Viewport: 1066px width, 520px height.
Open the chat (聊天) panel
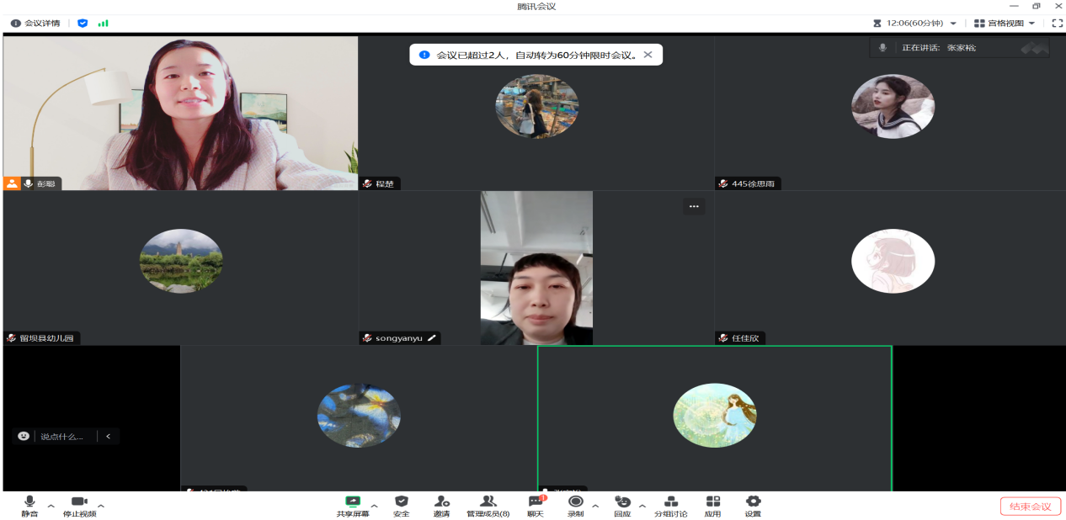[536, 505]
